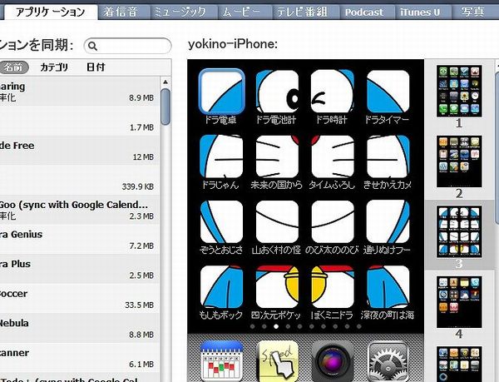
Task: Select the ドラタイマー app icon
Action: [388, 92]
